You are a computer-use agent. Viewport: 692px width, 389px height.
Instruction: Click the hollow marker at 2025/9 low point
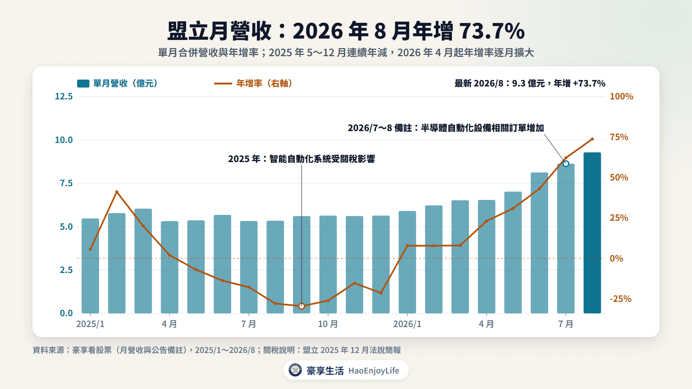tap(302, 306)
